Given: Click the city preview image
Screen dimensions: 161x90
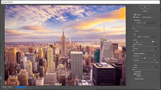Looking at the screenshot, I should click(x=65, y=45).
